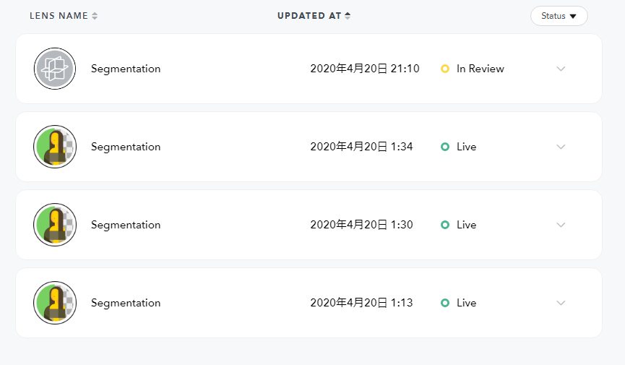The width and height of the screenshot is (625, 365).
Task: Click the LENS NAME column header
Action: (x=59, y=16)
